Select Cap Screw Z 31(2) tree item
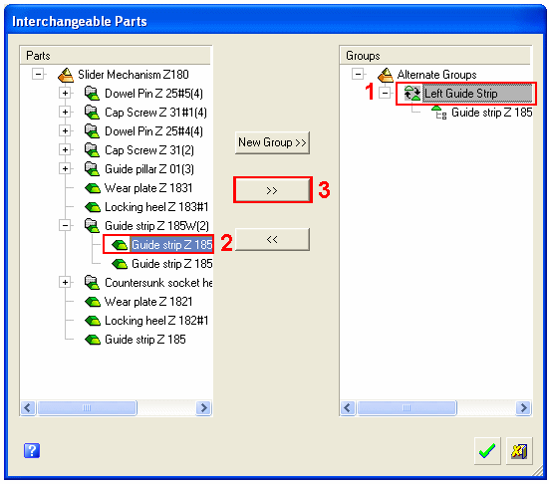Screen dimensions: 549x484 [149, 150]
